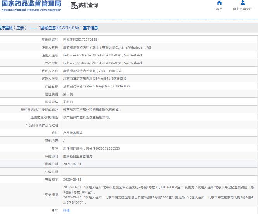Click the 数据查询 heading text
The image size is (258, 214).
click(88, 5)
